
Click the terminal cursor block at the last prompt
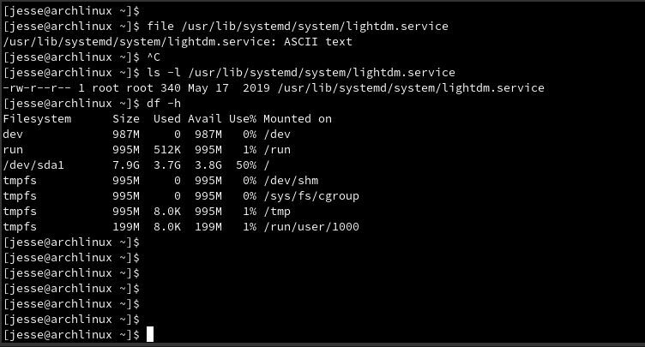click(150, 334)
